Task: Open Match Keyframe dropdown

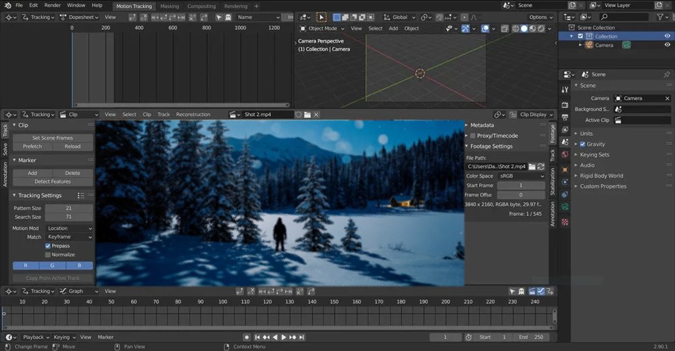Action: (x=70, y=237)
